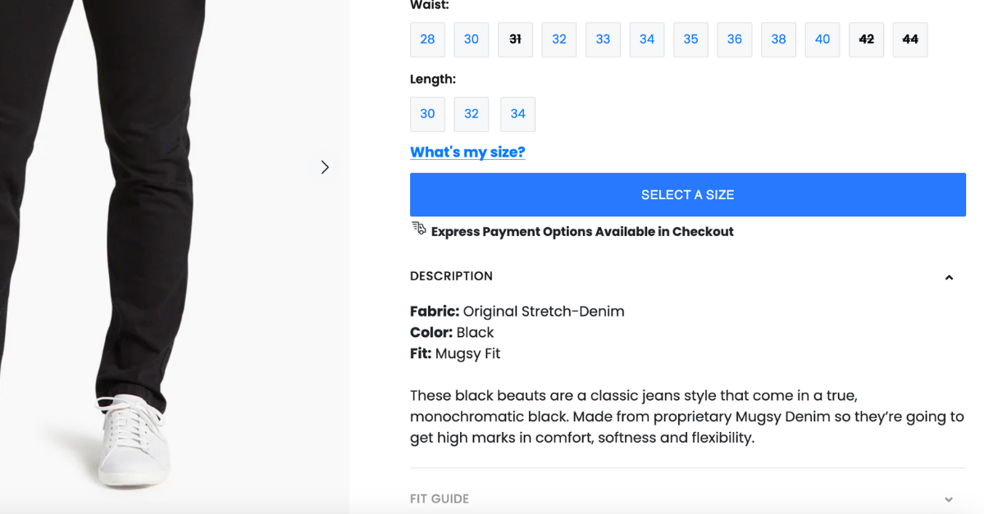This screenshot has height=514, width=984.
Task: Select length 34
Action: [517, 114]
